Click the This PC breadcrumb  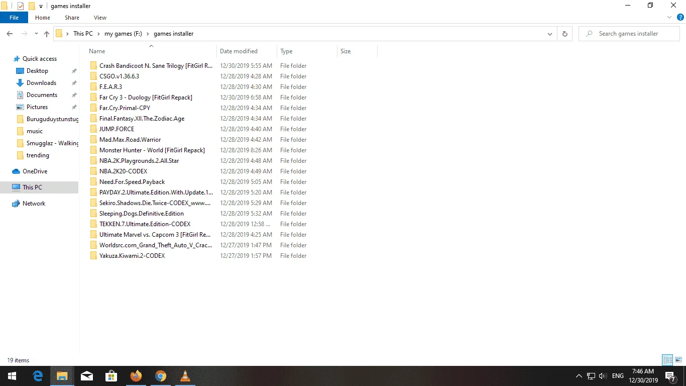83,34
